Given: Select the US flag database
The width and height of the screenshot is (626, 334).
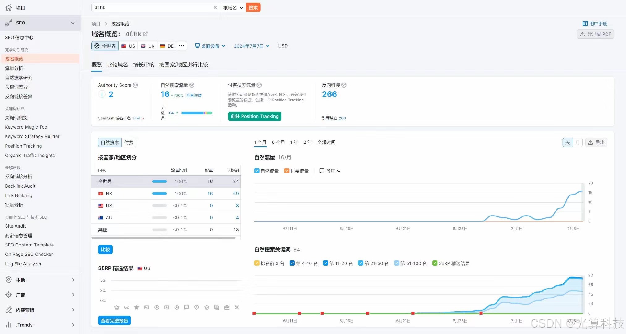Looking at the screenshot, I should click(128, 46).
